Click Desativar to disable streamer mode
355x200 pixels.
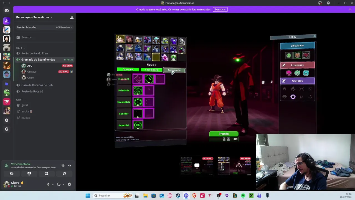click(220, 9)
